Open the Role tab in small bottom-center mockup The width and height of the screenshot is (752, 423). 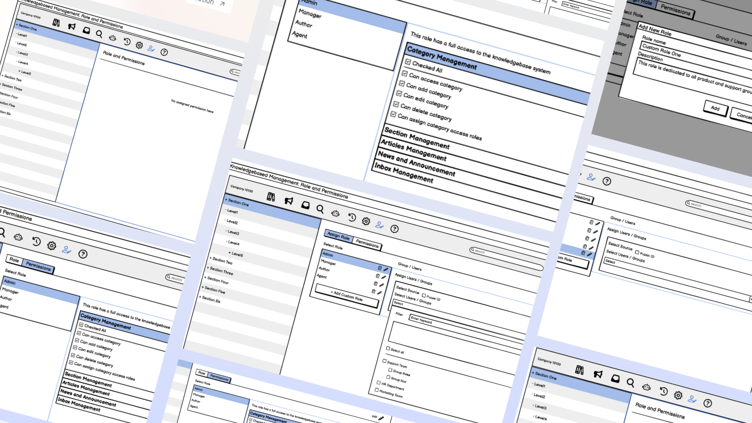pos(202,373)
